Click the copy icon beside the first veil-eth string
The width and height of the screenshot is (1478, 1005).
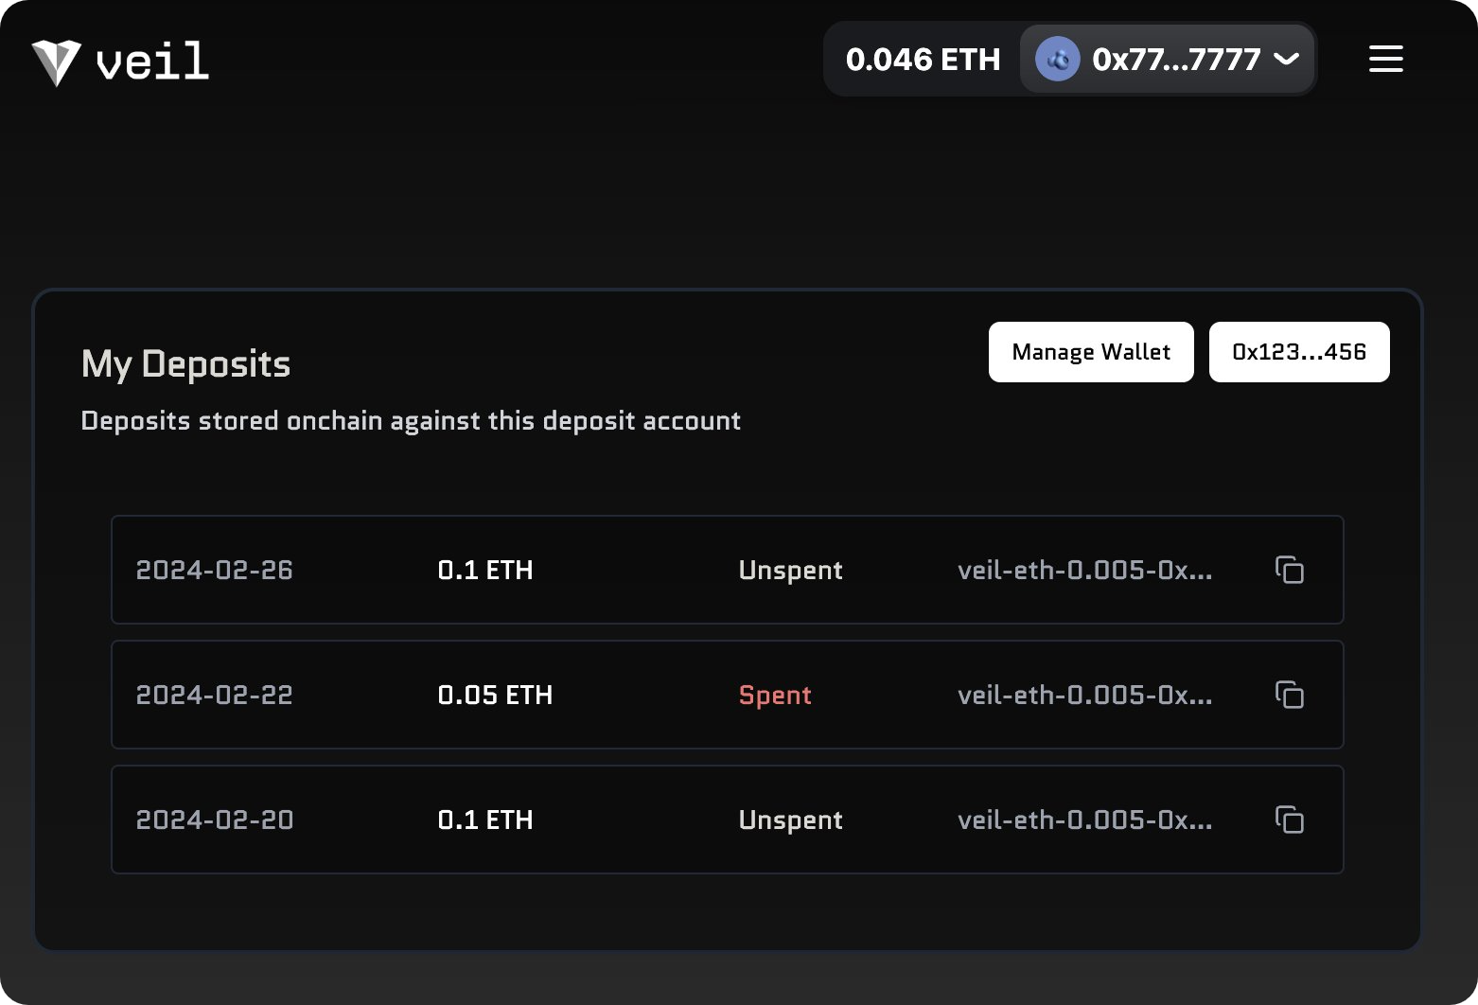coord(1289,570)
